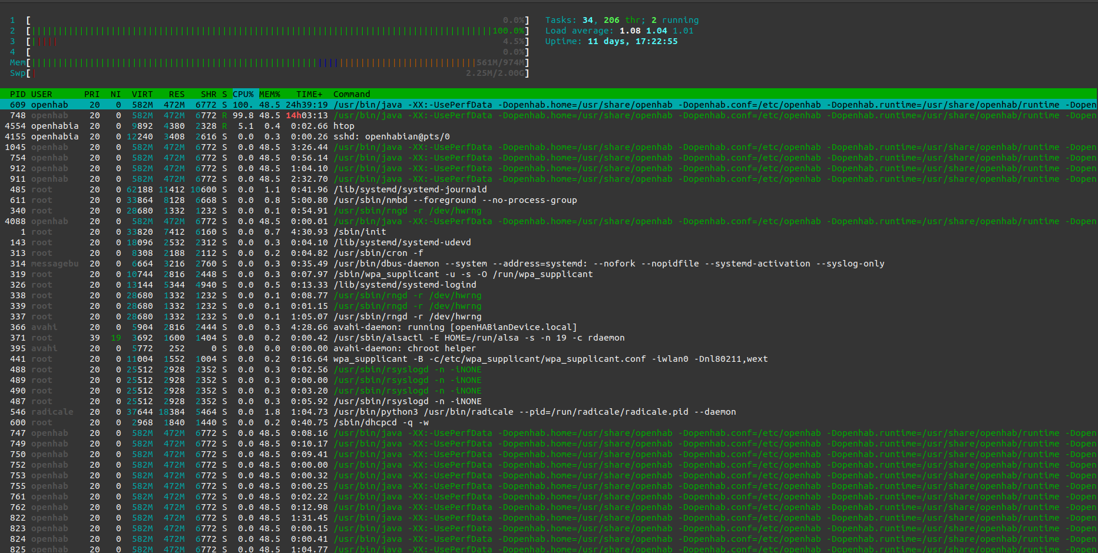
Task: Select rngd row with PID 339
Action: pyautogui.click(x=548, y=306)
